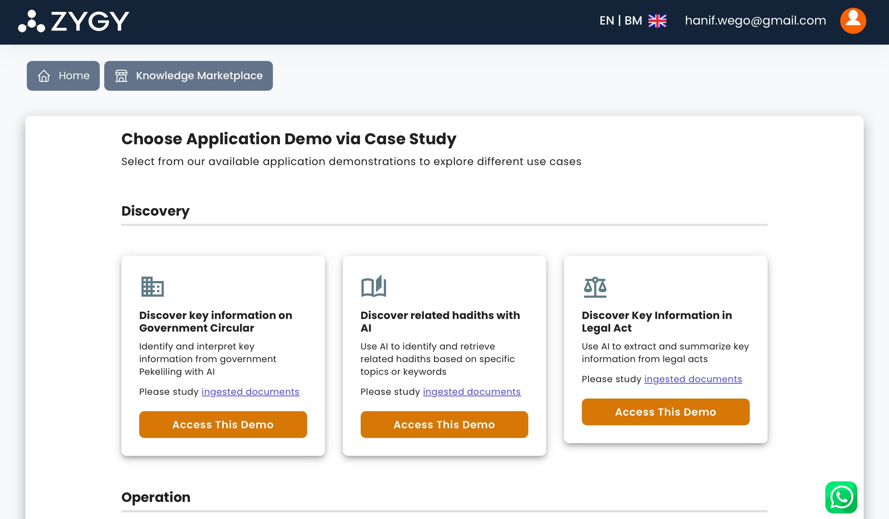This screenshot has height=519, width=889.
Task: Open WhatsApp chat floating icon
Action: [841, 497]
